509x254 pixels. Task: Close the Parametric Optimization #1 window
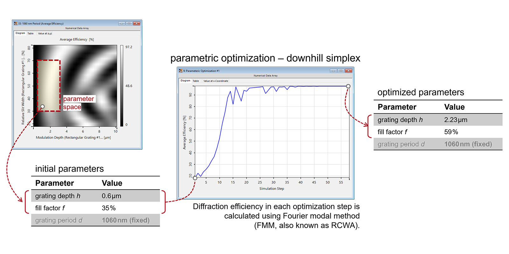click(348, 71)
